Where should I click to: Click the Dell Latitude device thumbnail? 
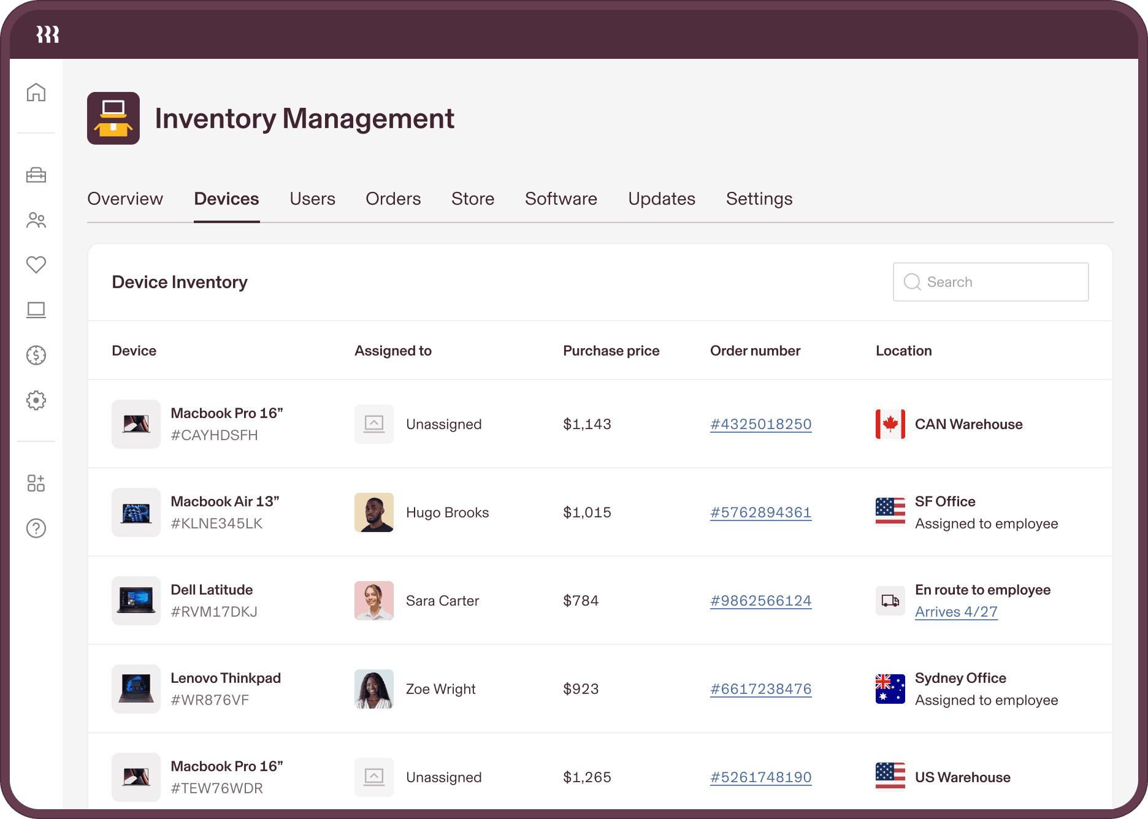coord(136,601)
